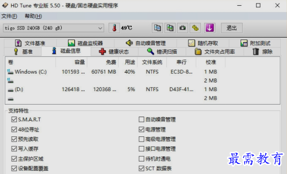
Task: Click the copy screenshot to clipboard icon
Action: coord(170,28)
